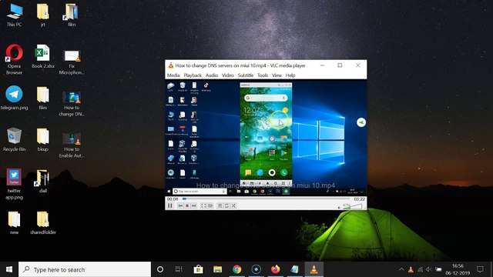Open the Media menu in VLC
The width and height of the screenshot is (493, 277).
(x=173, y=75)
